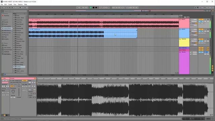Solo the DECK1 track

[205, 19]
